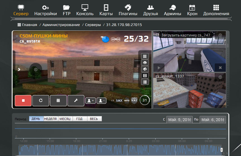This screenshot has width=241, height=156.
Task: Click the CSDM-ПУШКИ-МИНЫ server name
Action: pyautogui.click(x=44, y=36)
